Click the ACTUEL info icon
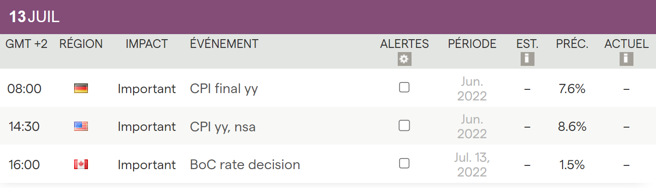Image resolution: width=656 pixels, height=188 pixels. 626,59
